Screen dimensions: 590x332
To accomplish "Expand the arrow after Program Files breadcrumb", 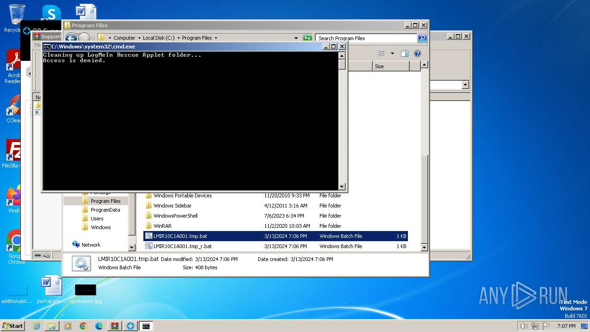I will coord(216,38).
